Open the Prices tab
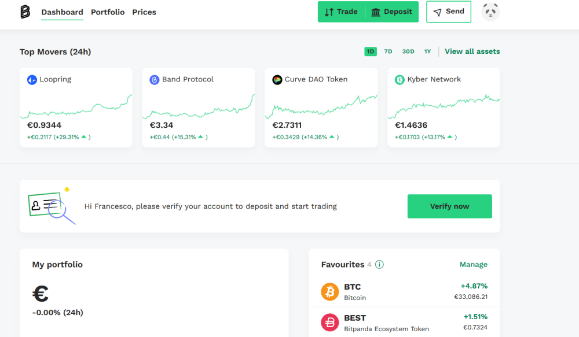 144,12
